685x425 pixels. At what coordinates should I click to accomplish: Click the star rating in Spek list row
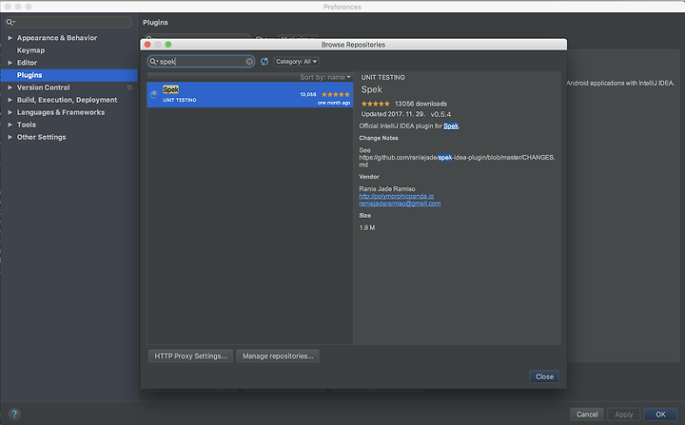click(x=336, y=94)
